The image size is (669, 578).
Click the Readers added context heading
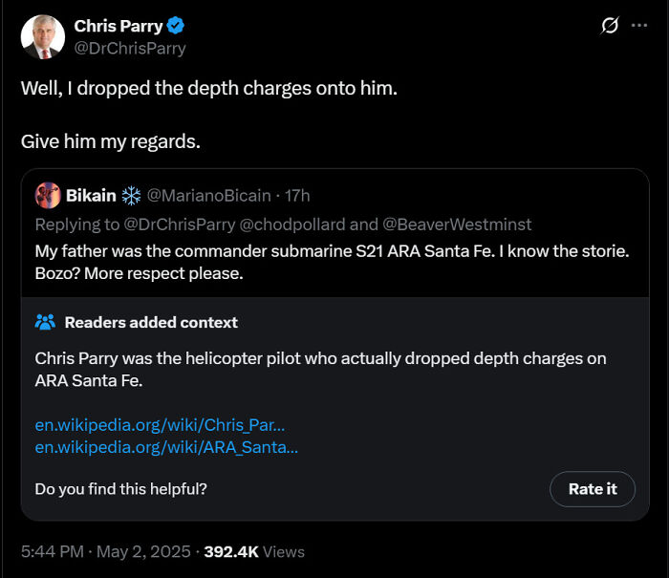point(151,322)
